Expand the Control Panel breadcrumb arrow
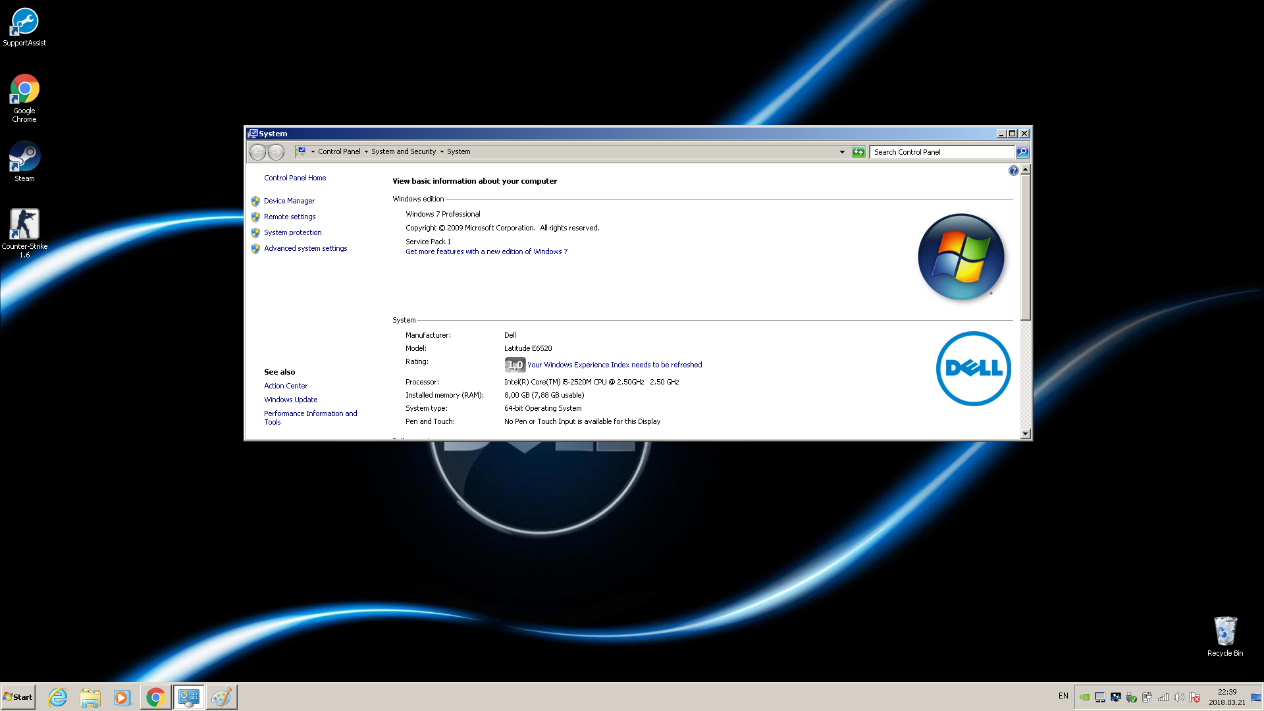Viewport: 1264px width, 711px height. click(366, 152)
